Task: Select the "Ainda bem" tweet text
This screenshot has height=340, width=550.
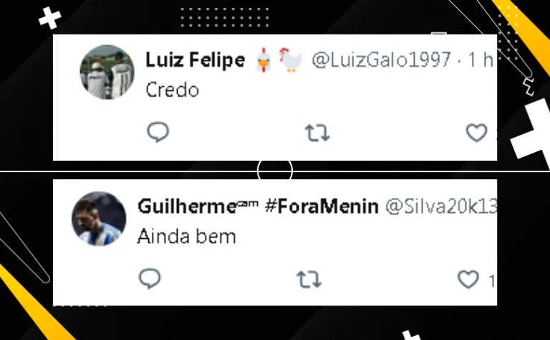Action: pos(187,237)
